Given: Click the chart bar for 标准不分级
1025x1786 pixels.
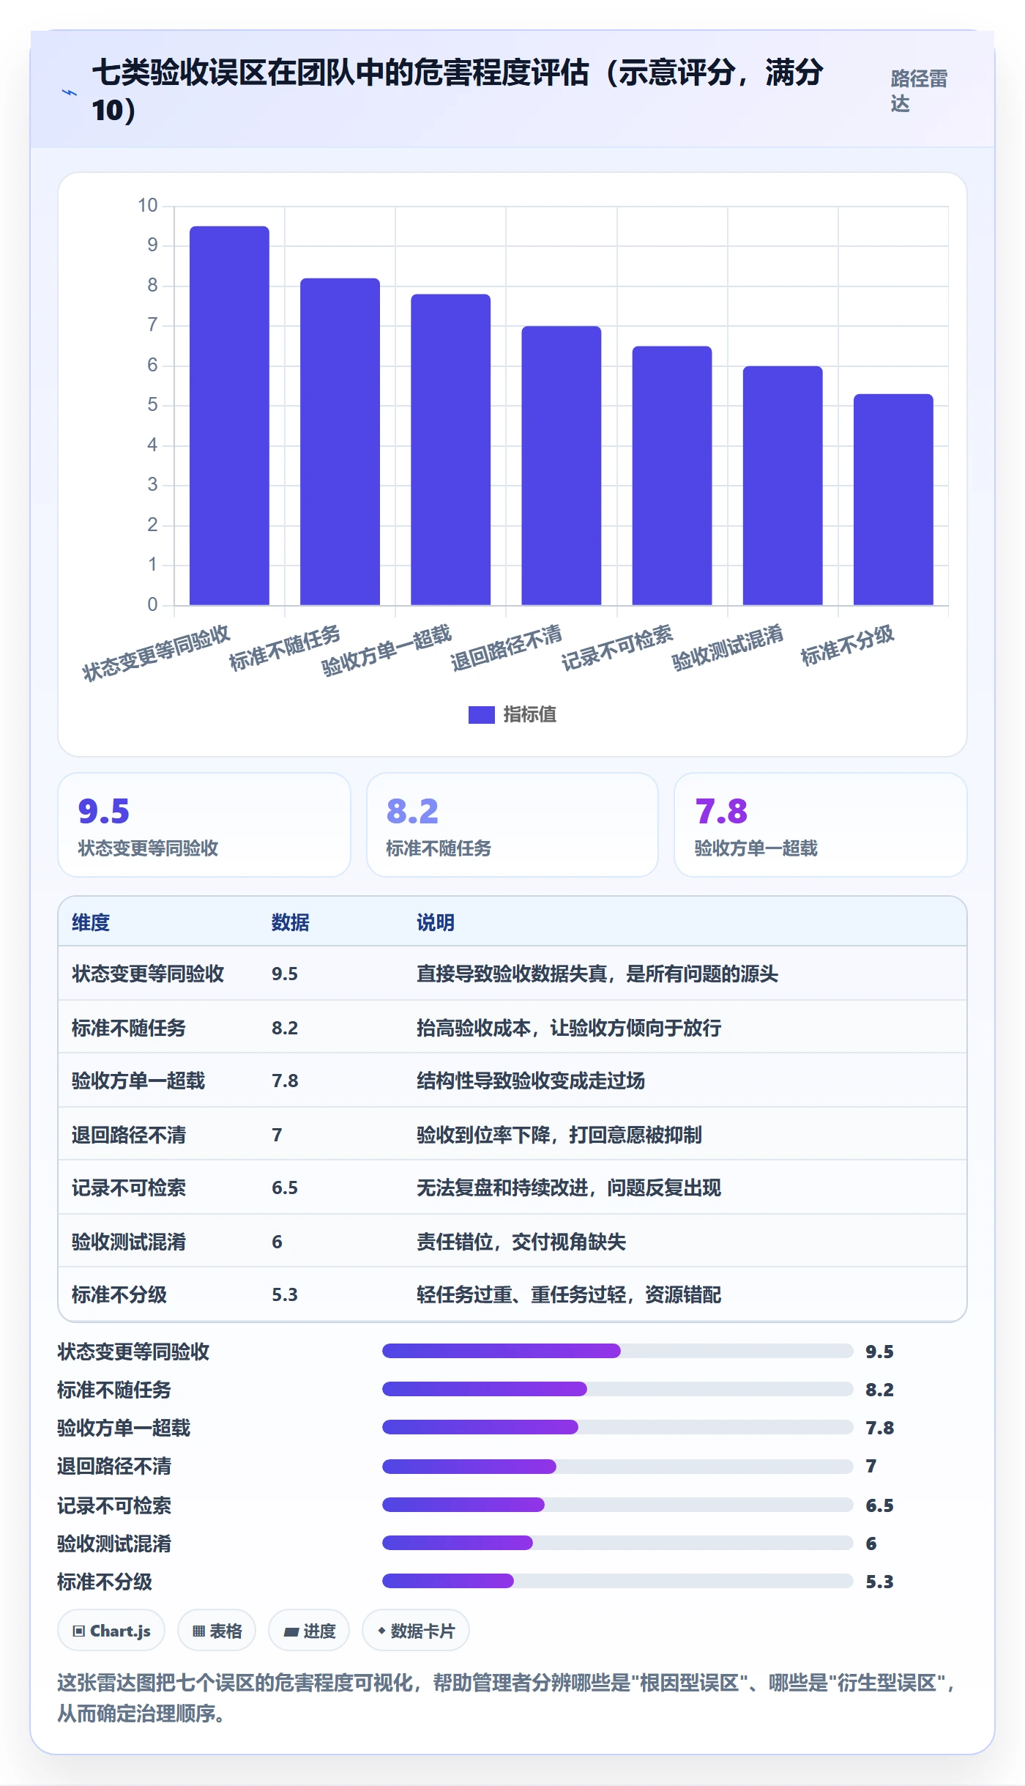Looking at the screenshot, I should [x=893, y=500].
